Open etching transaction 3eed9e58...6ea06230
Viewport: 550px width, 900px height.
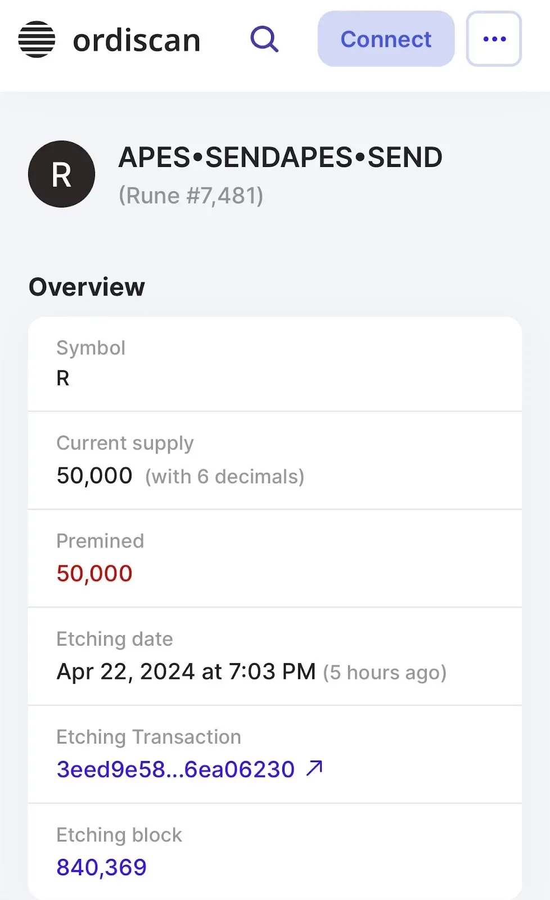[175, 769]
